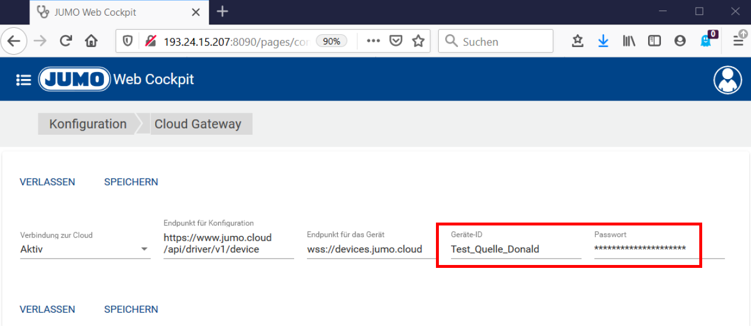Reload the page with the refresh icon
This screenshot has height=326, width=751.
coord(66,41)
